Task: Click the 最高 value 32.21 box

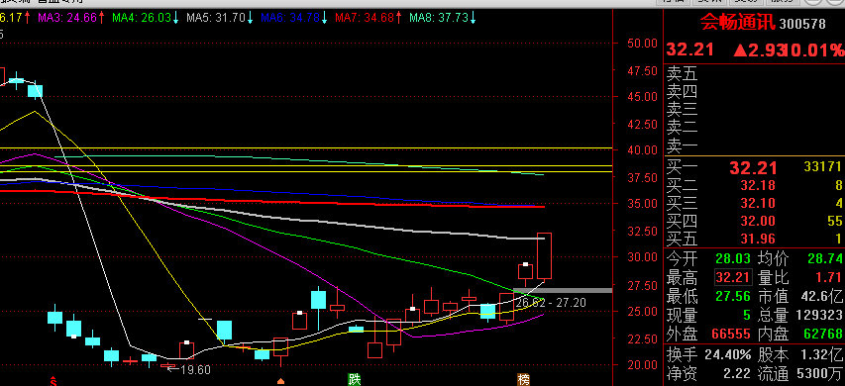Action: point(733,278)
